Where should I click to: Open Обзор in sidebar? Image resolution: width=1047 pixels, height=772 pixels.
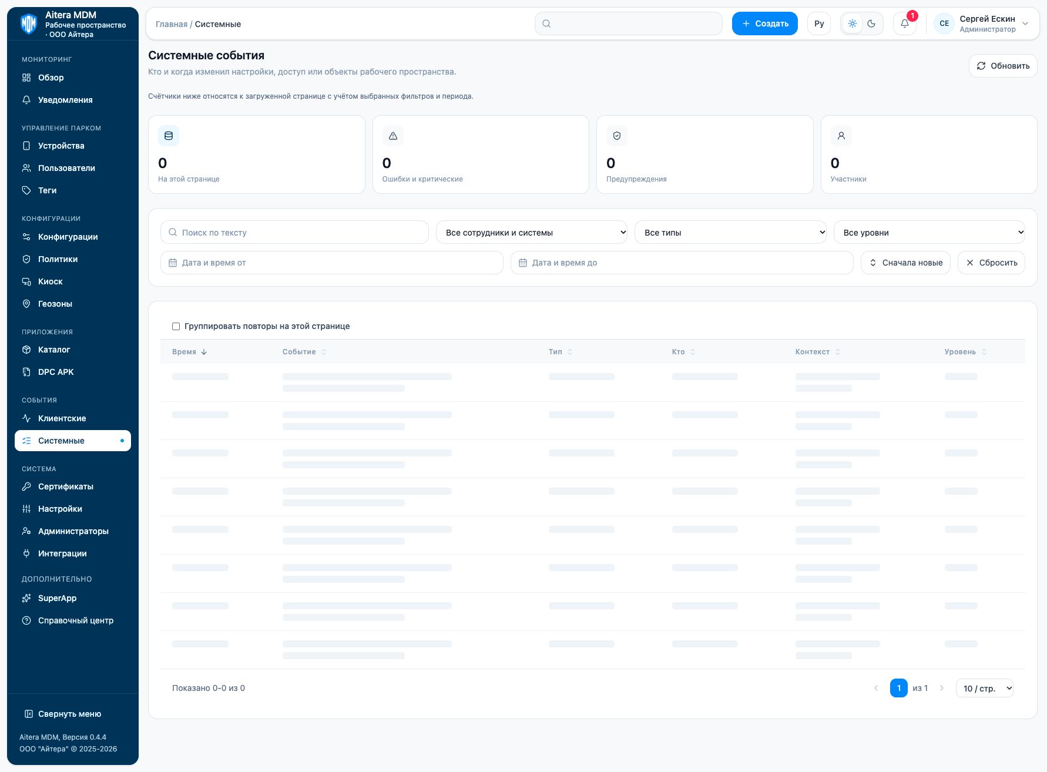pos(73,78)
